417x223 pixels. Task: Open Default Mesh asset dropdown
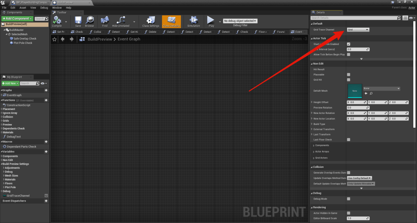pos(382,88)
